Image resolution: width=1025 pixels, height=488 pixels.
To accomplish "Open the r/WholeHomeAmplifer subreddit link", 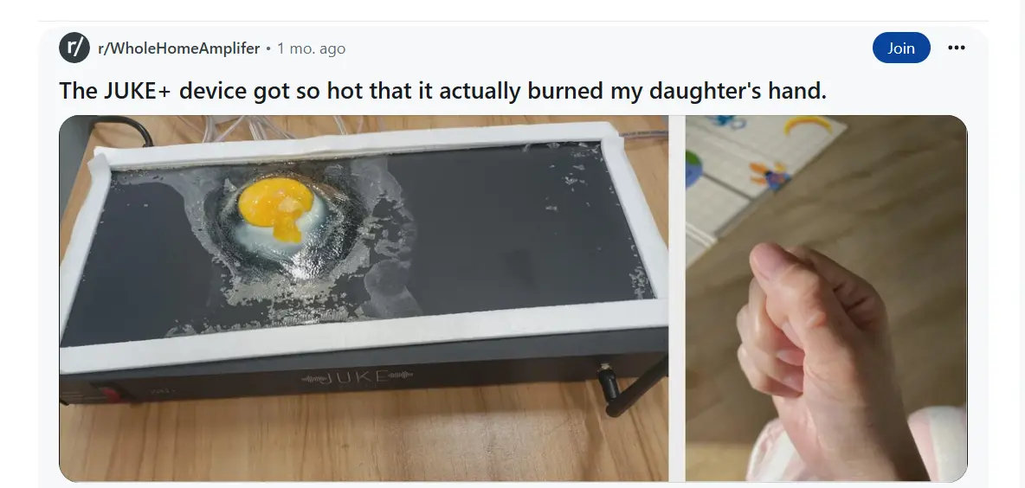I will tap(178, 48).
